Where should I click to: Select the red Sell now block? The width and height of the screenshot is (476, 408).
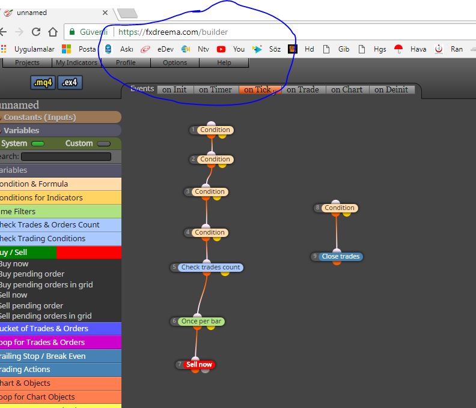click(x=199, y=364)
